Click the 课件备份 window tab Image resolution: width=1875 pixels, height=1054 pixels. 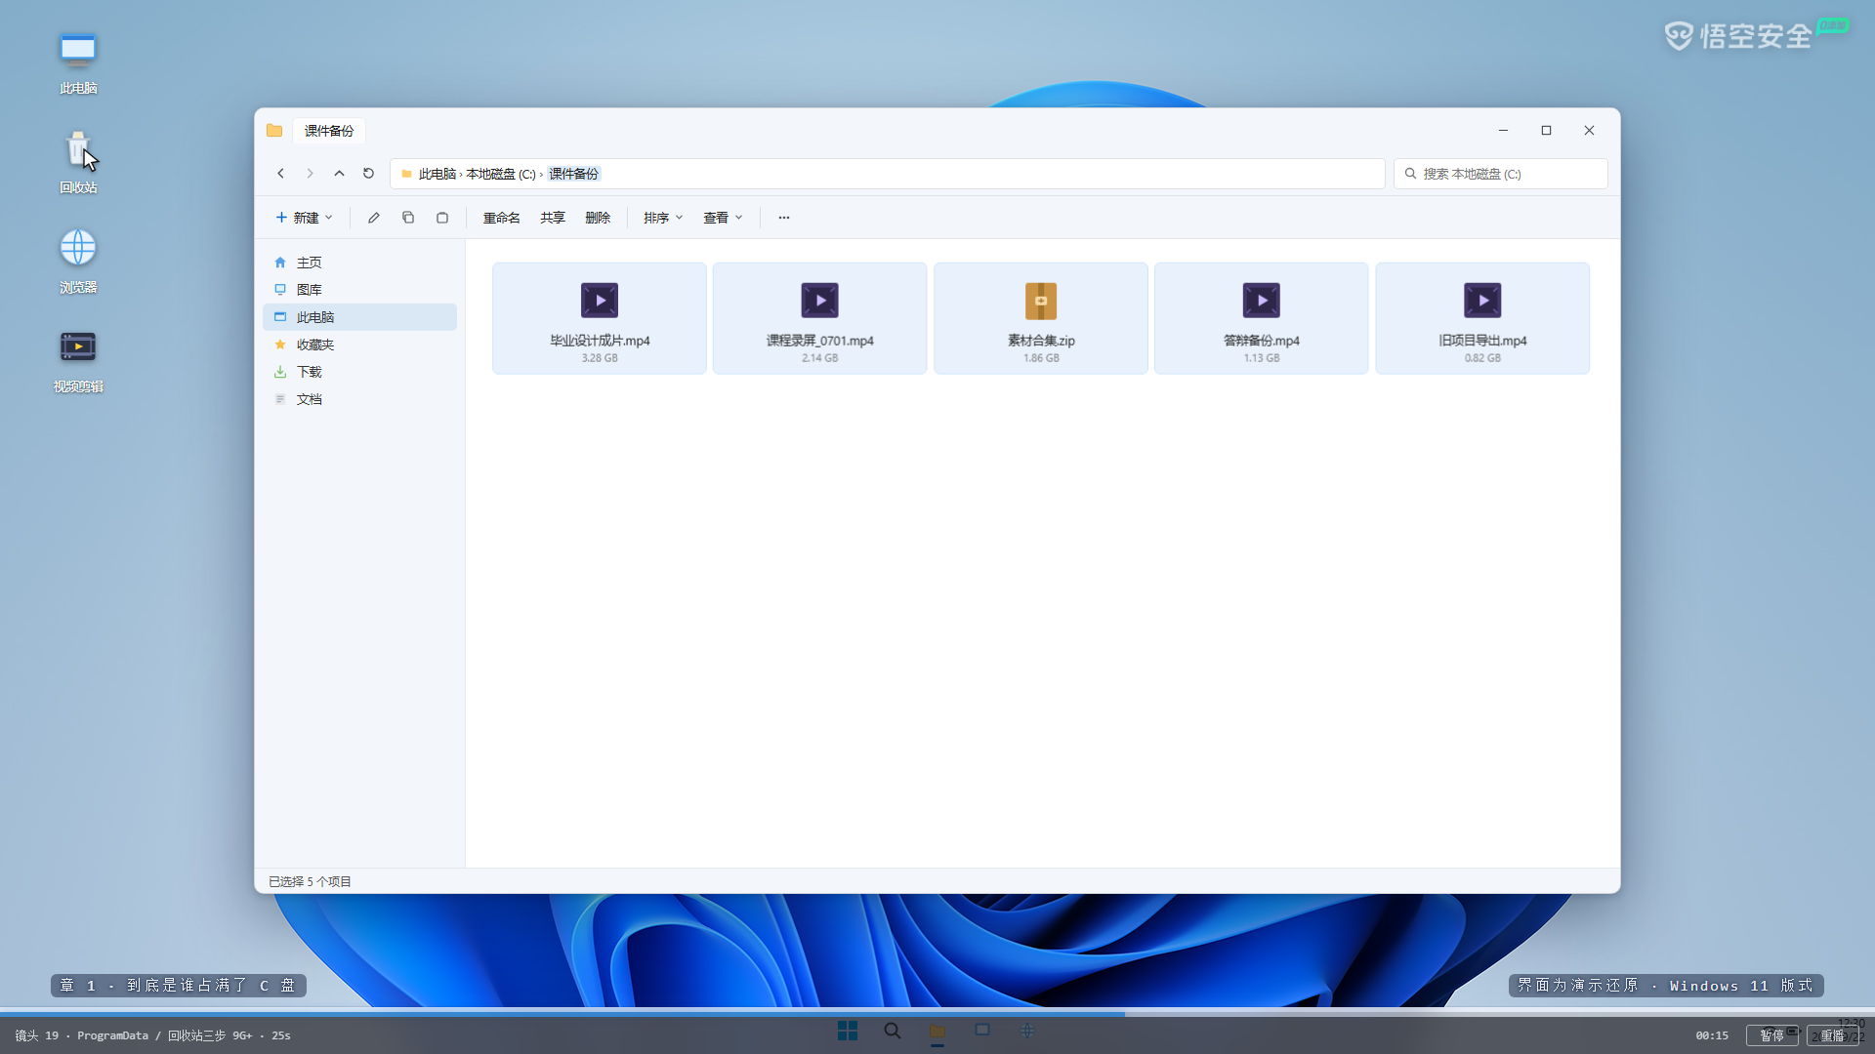329,131
